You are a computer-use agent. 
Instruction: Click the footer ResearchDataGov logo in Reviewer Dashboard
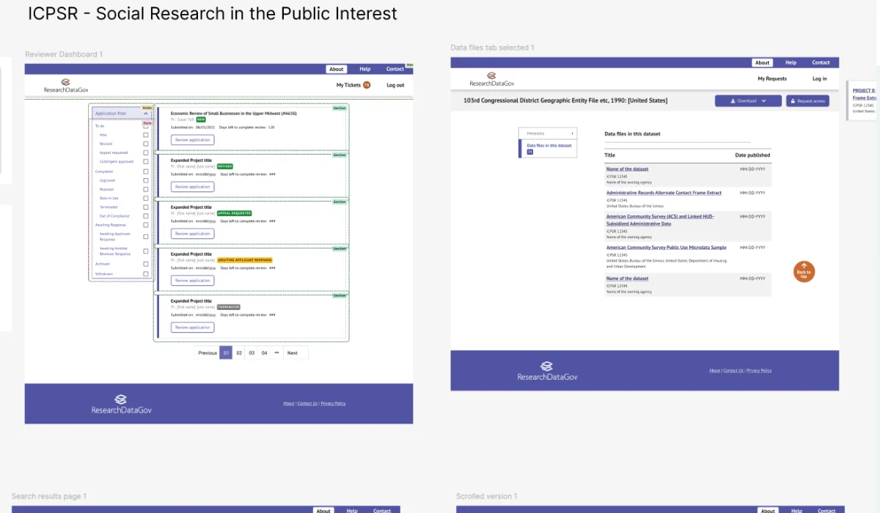click(x=121, y=405)
